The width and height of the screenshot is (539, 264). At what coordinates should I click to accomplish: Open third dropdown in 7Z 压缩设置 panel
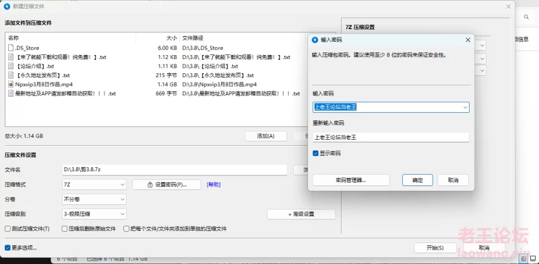click(x=482, y=71)
